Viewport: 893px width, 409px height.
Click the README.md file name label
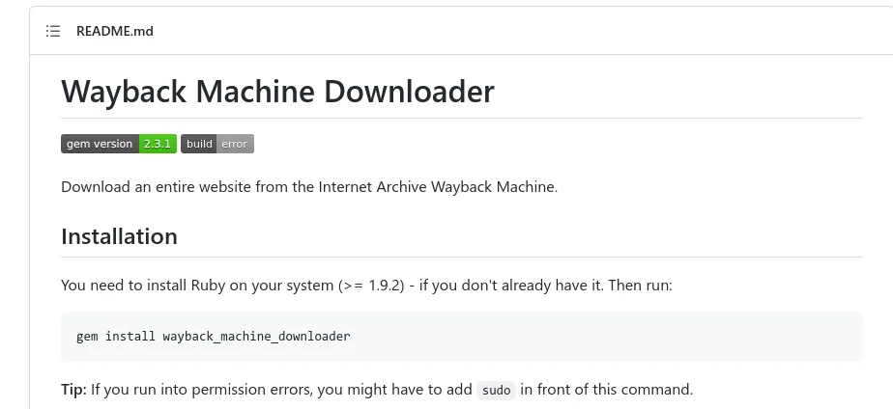[114, 31]
